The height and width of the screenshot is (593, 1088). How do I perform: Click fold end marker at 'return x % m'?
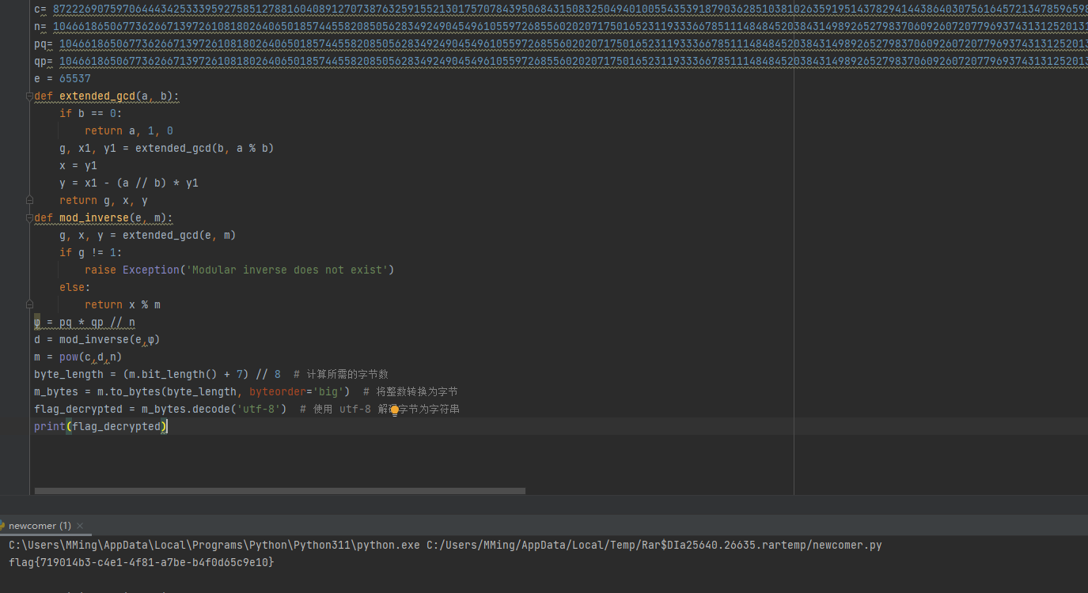[29, 305]
